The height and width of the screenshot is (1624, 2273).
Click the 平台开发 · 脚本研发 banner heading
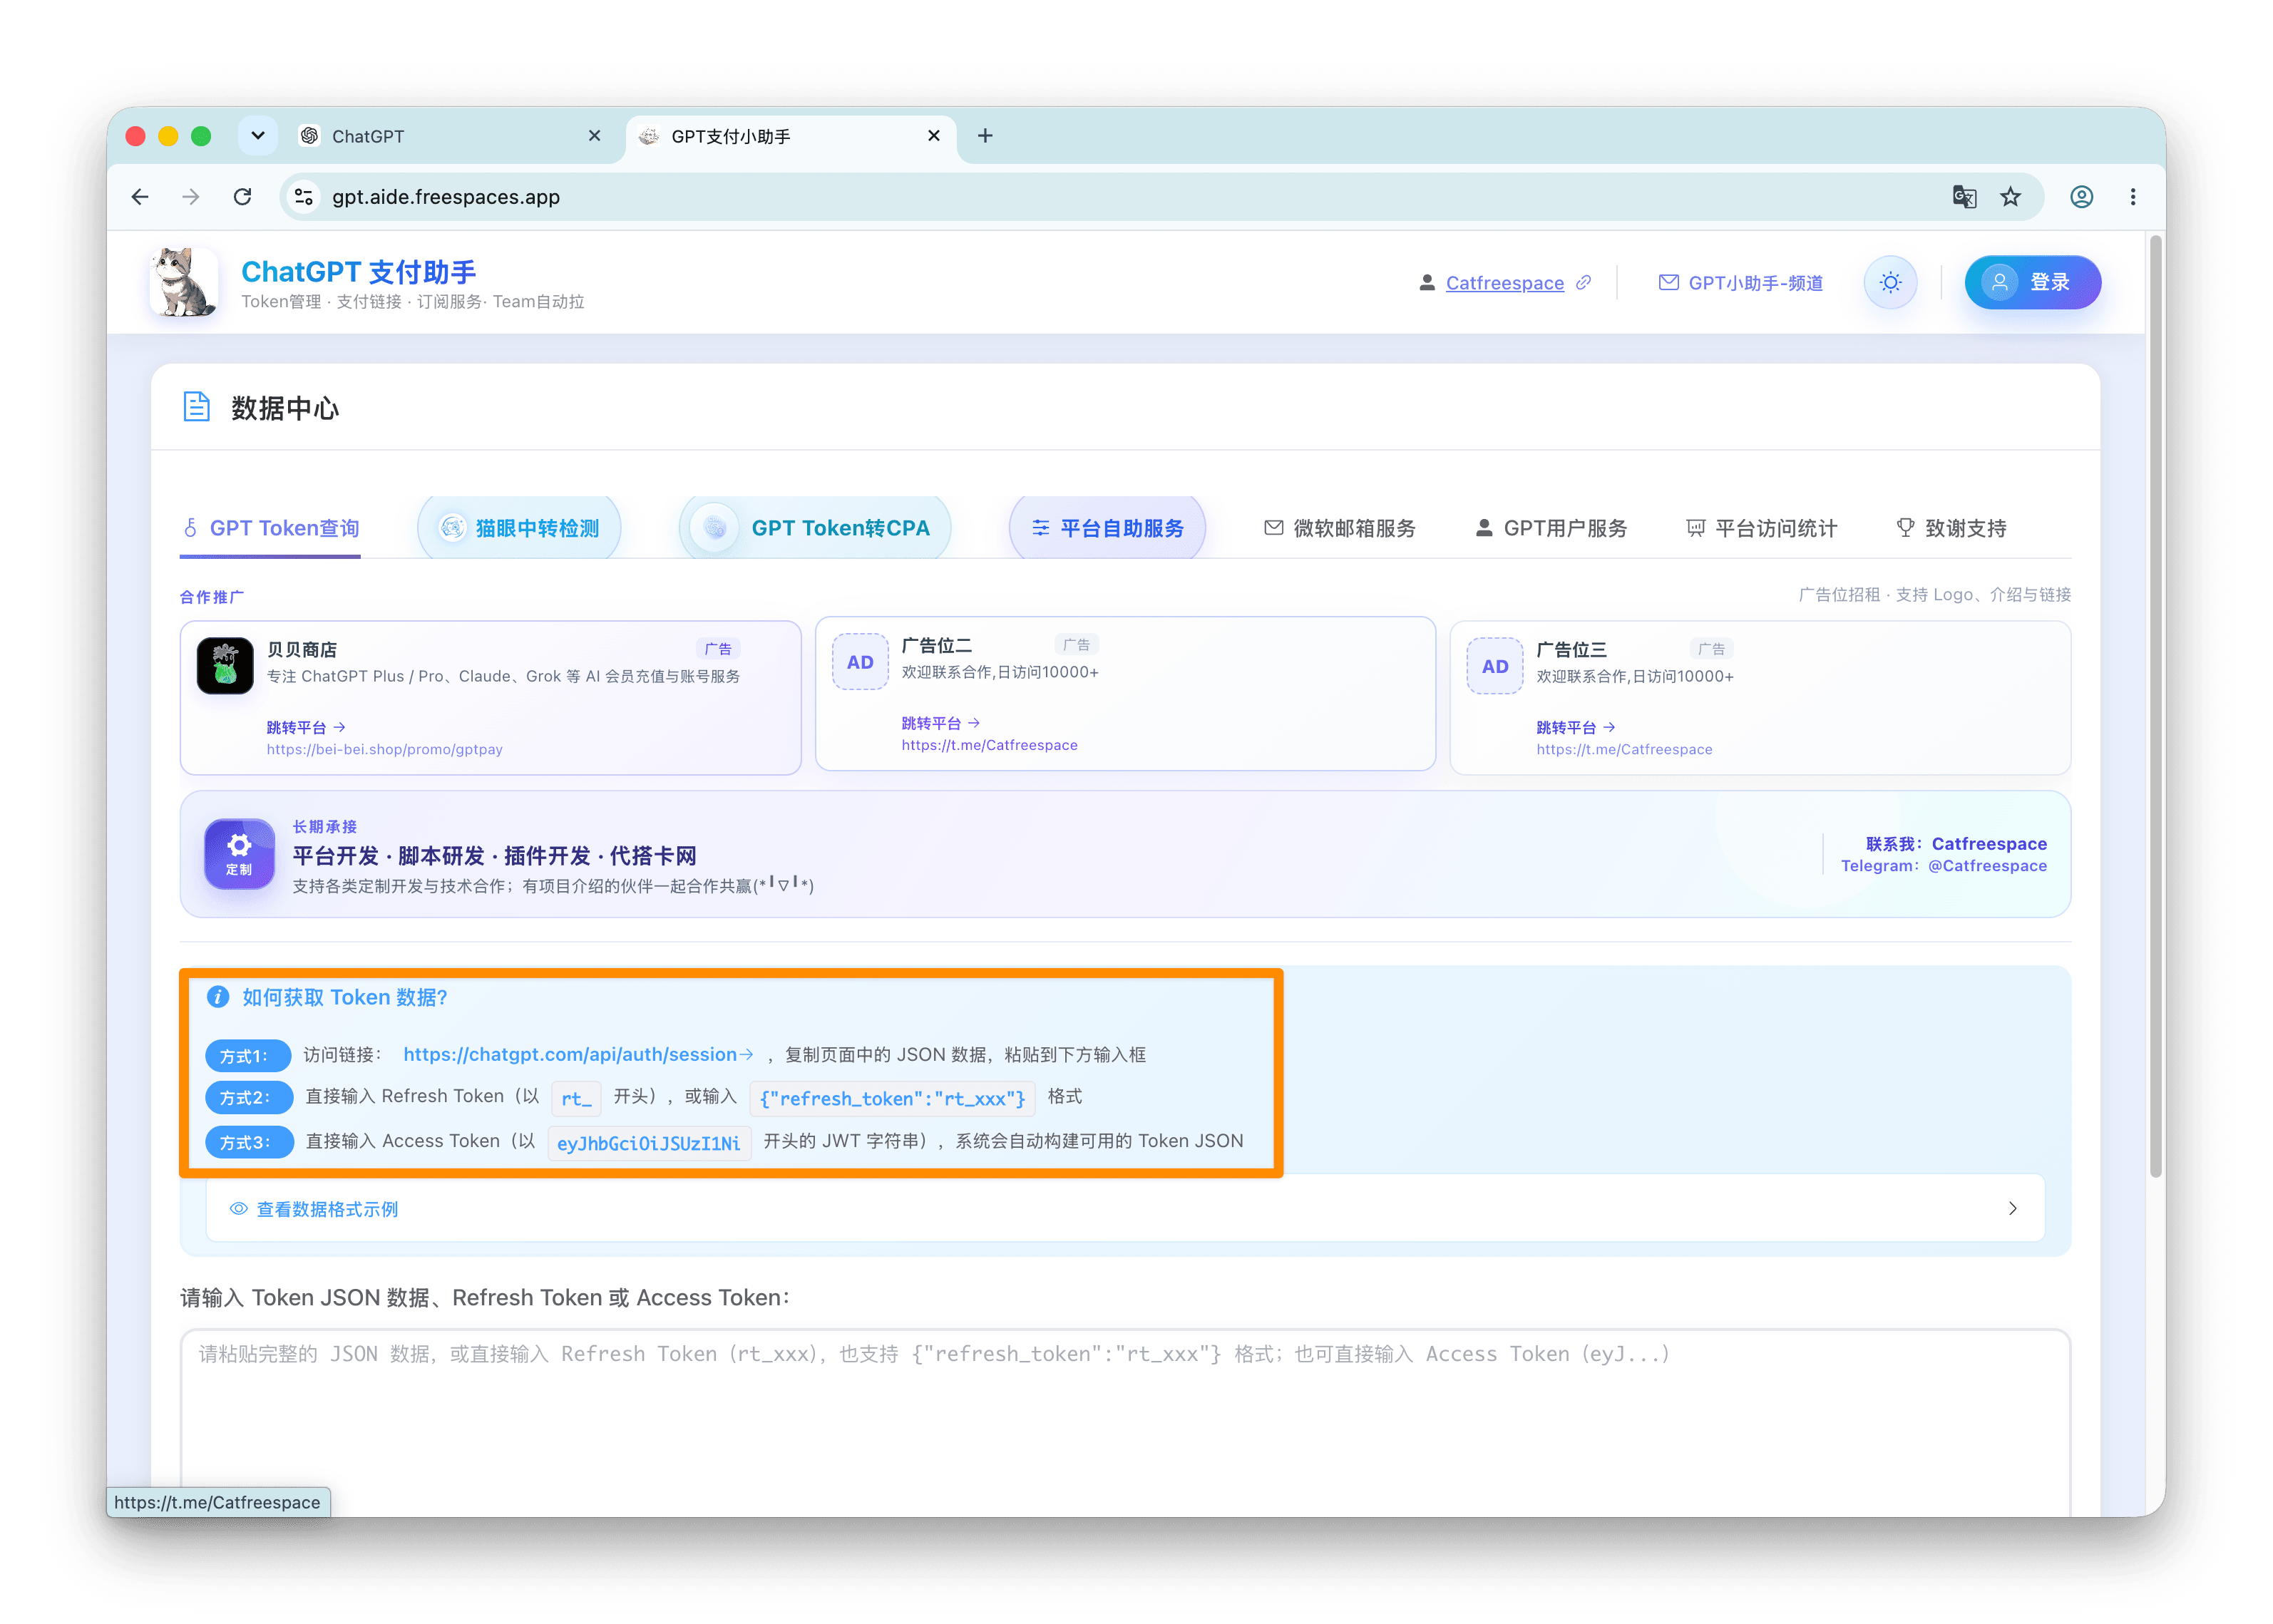pyautogui.click(x=494, y=856)
